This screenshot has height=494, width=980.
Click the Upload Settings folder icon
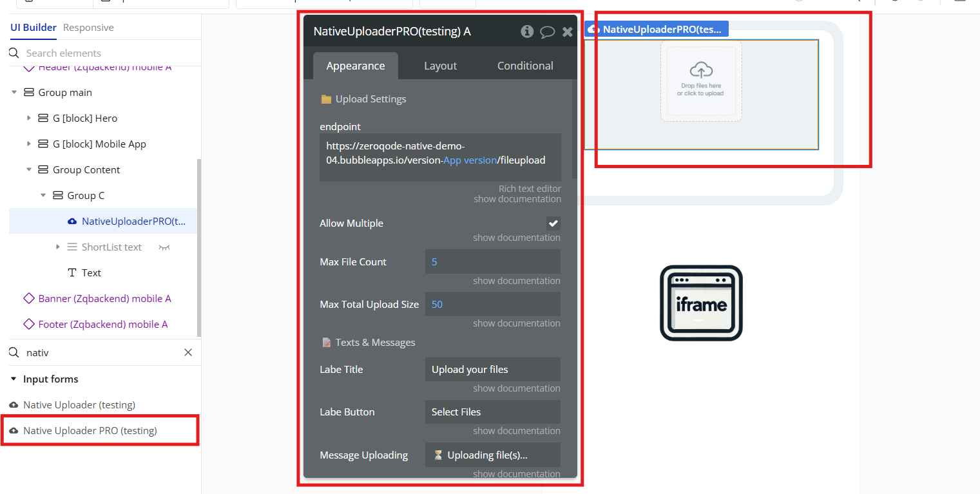click(x=326, y=99)
